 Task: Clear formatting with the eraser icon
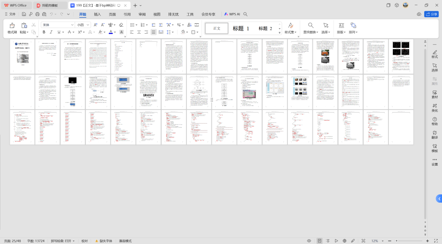click(121, 25)
